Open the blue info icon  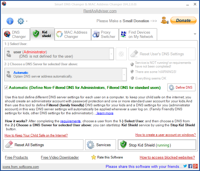click(10, 21)
